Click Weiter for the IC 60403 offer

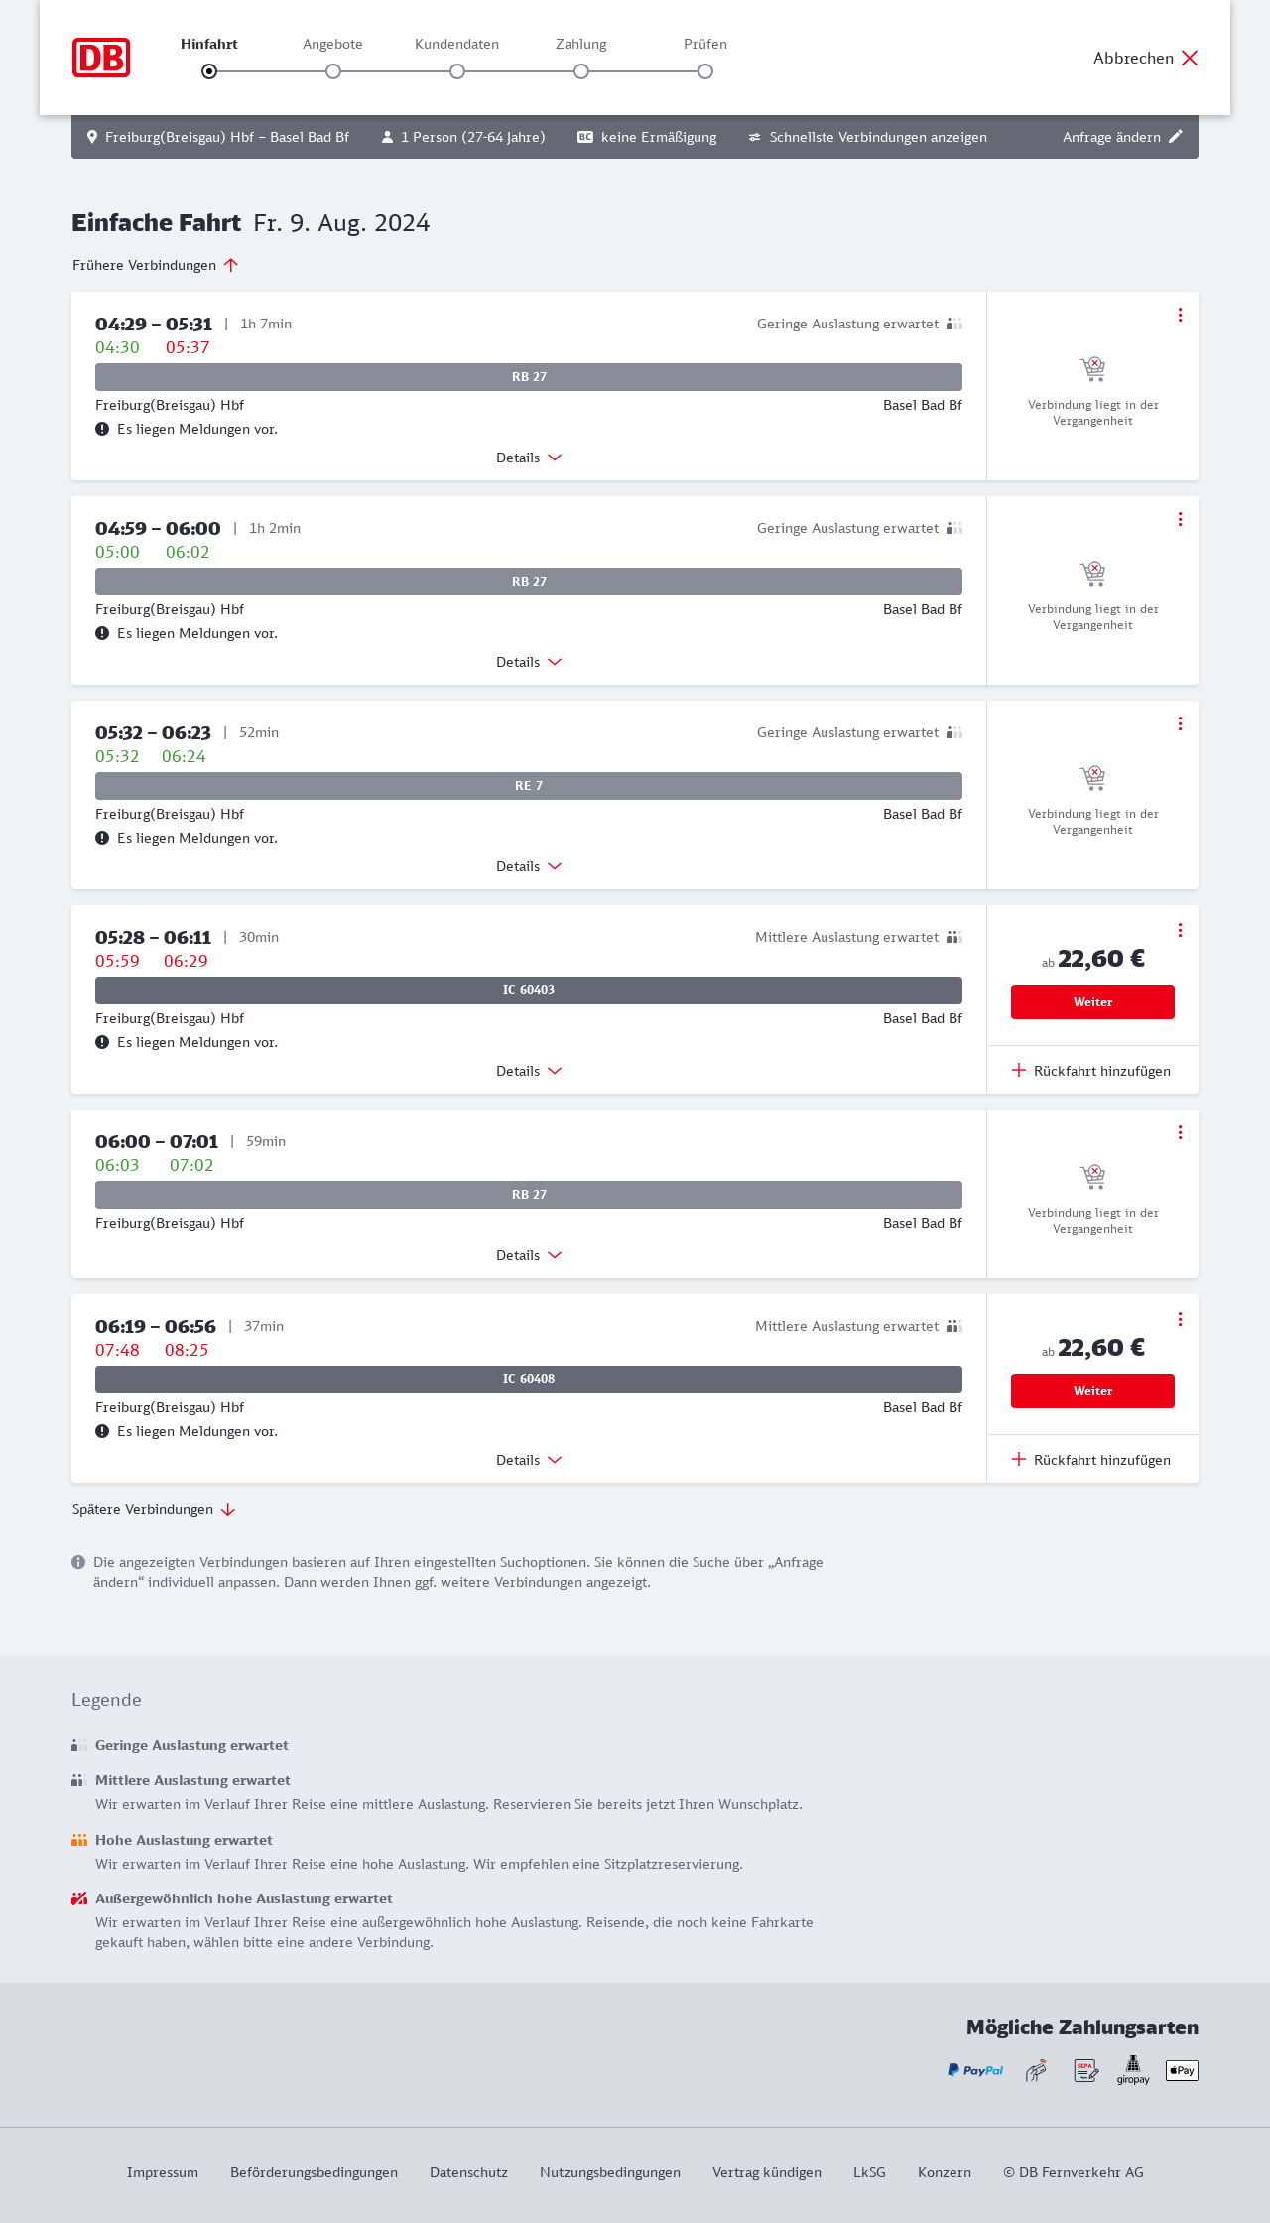point(1092,1002)
